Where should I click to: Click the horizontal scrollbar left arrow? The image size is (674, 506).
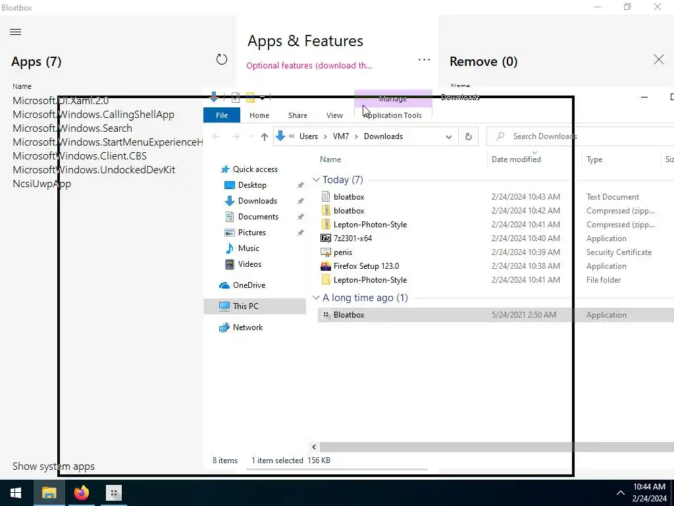[314, 447]
